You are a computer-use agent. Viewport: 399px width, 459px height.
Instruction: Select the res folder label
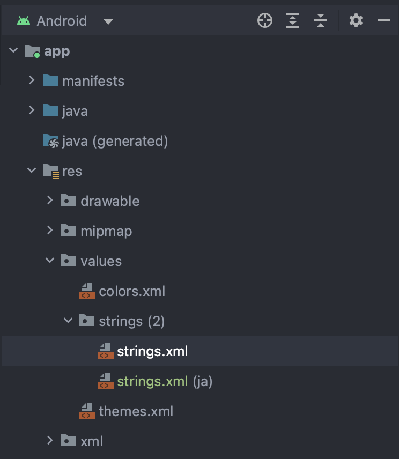72,171
